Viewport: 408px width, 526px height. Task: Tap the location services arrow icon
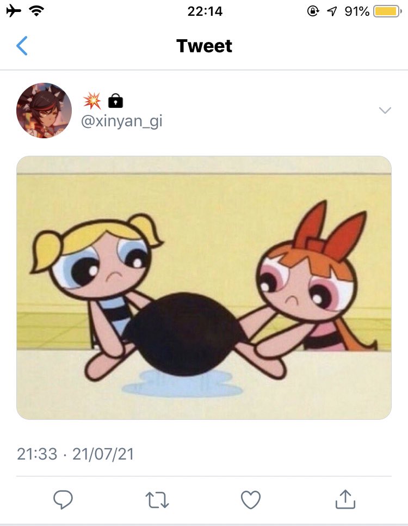point(331,11)
